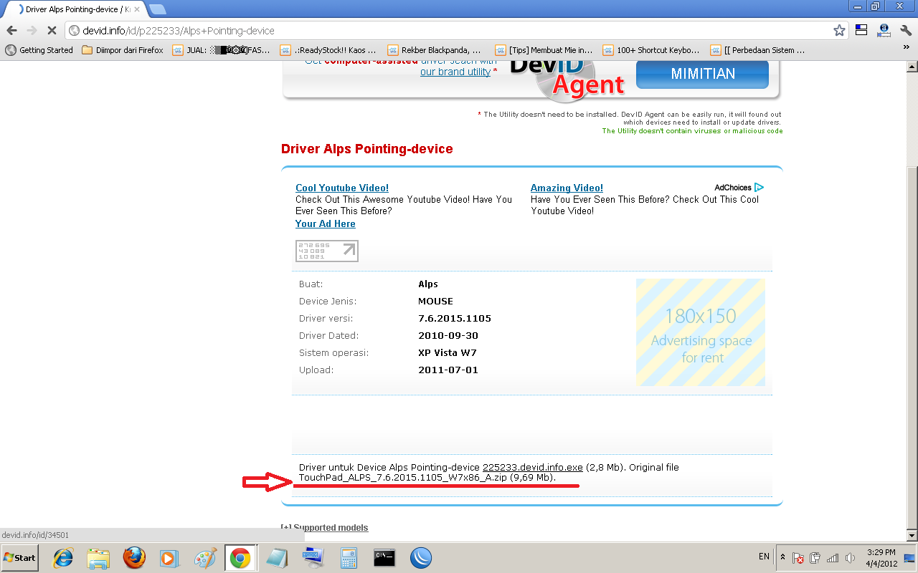Download 225233.devid.info.exe driver file
This screenshot has width=918, height=573.
[x=533, y=467]
